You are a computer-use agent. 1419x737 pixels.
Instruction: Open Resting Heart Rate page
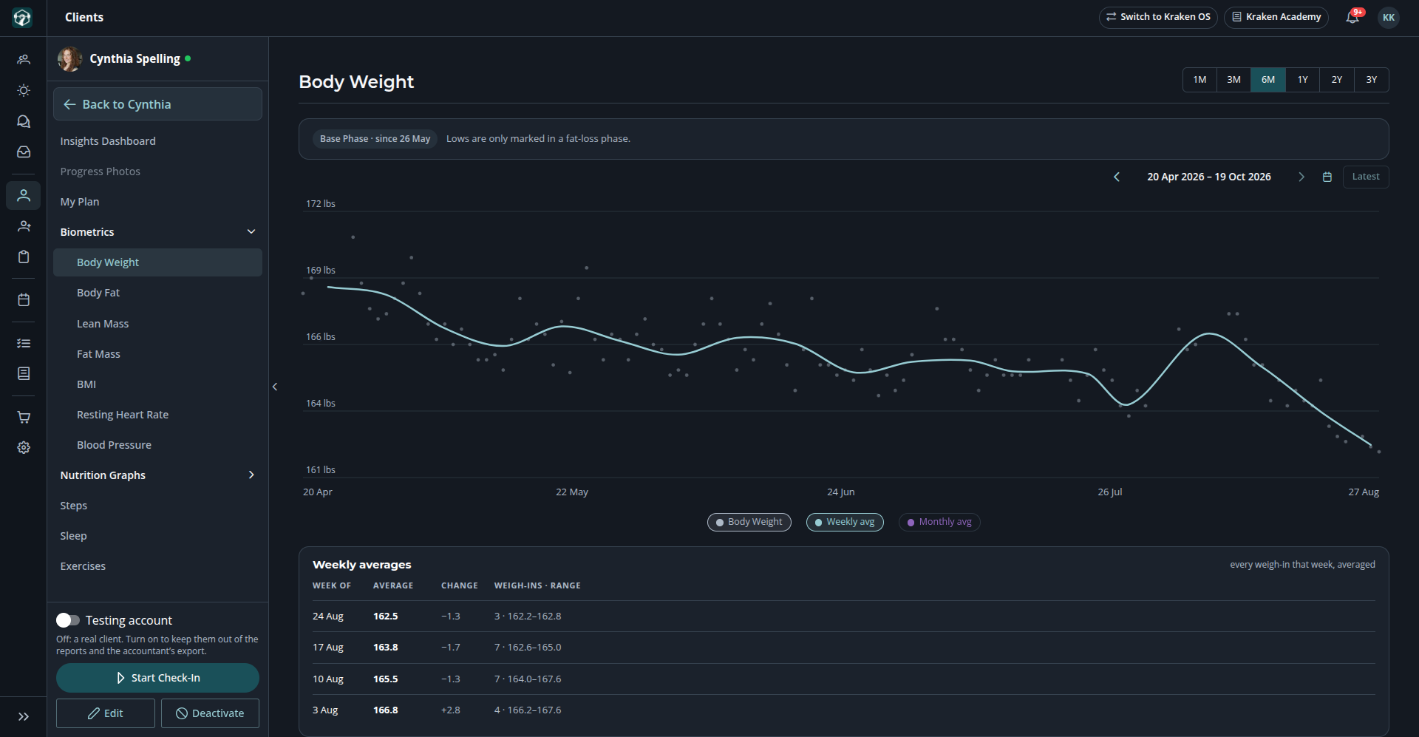pos(157,415)
